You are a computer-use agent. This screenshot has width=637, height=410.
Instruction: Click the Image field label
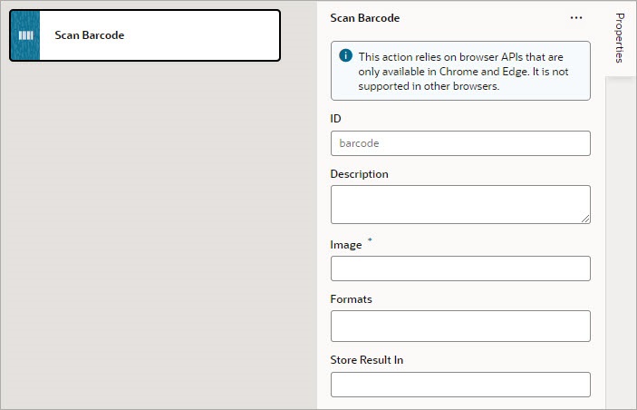click(x=345, y=245)
